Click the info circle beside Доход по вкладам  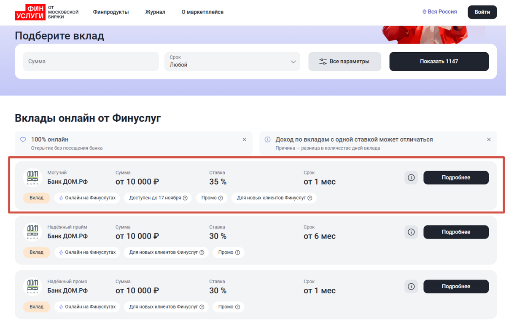[x=267, y=140]
